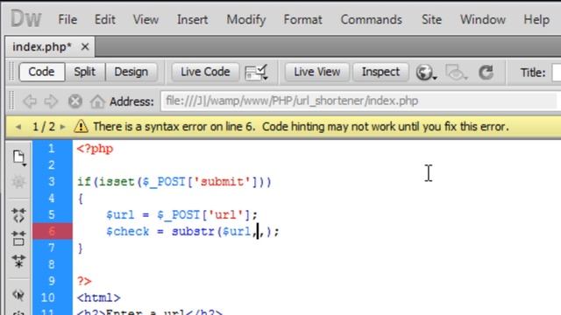Click the Stop loading icon
The height and width of the screenshot is (315, 561).
(75, 101)
